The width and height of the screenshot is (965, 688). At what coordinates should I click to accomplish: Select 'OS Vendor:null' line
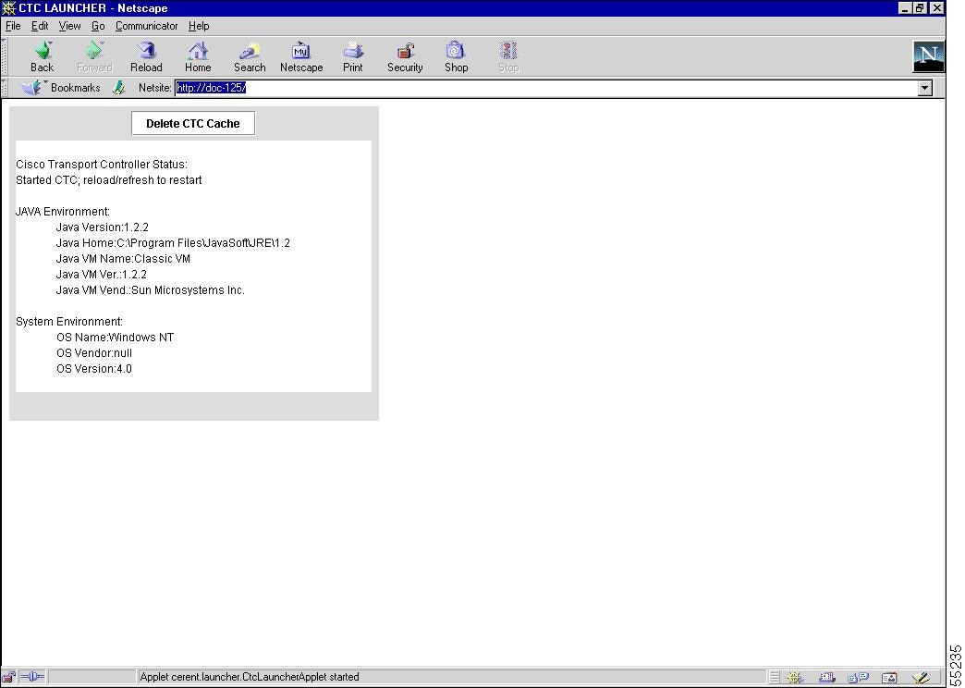pos(94,353)
